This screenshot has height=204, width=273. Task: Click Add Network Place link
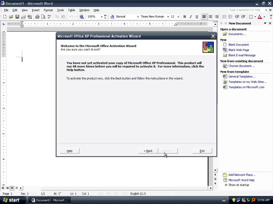click(242, 175)
